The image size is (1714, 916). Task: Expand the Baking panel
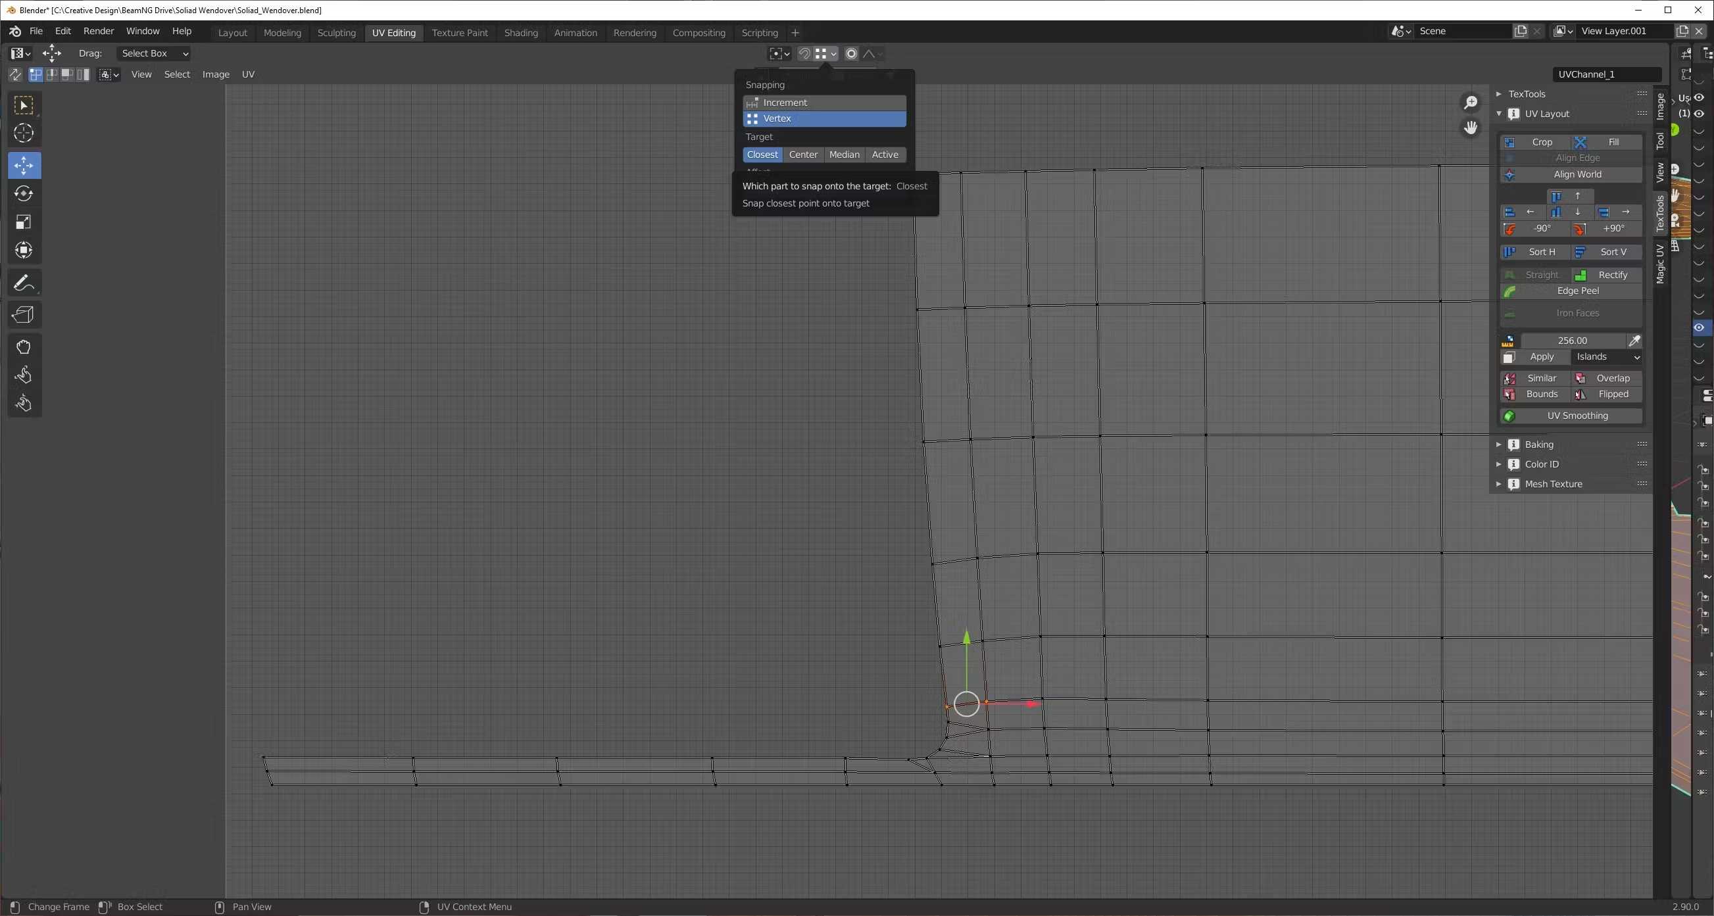point(1538,445)
